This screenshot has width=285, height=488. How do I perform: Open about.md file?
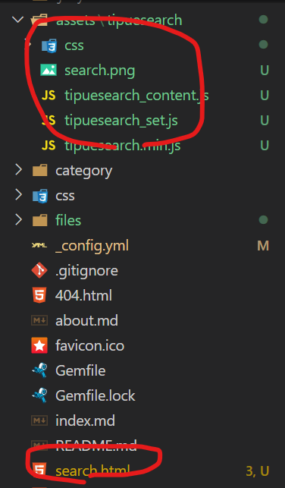[86, 320]
